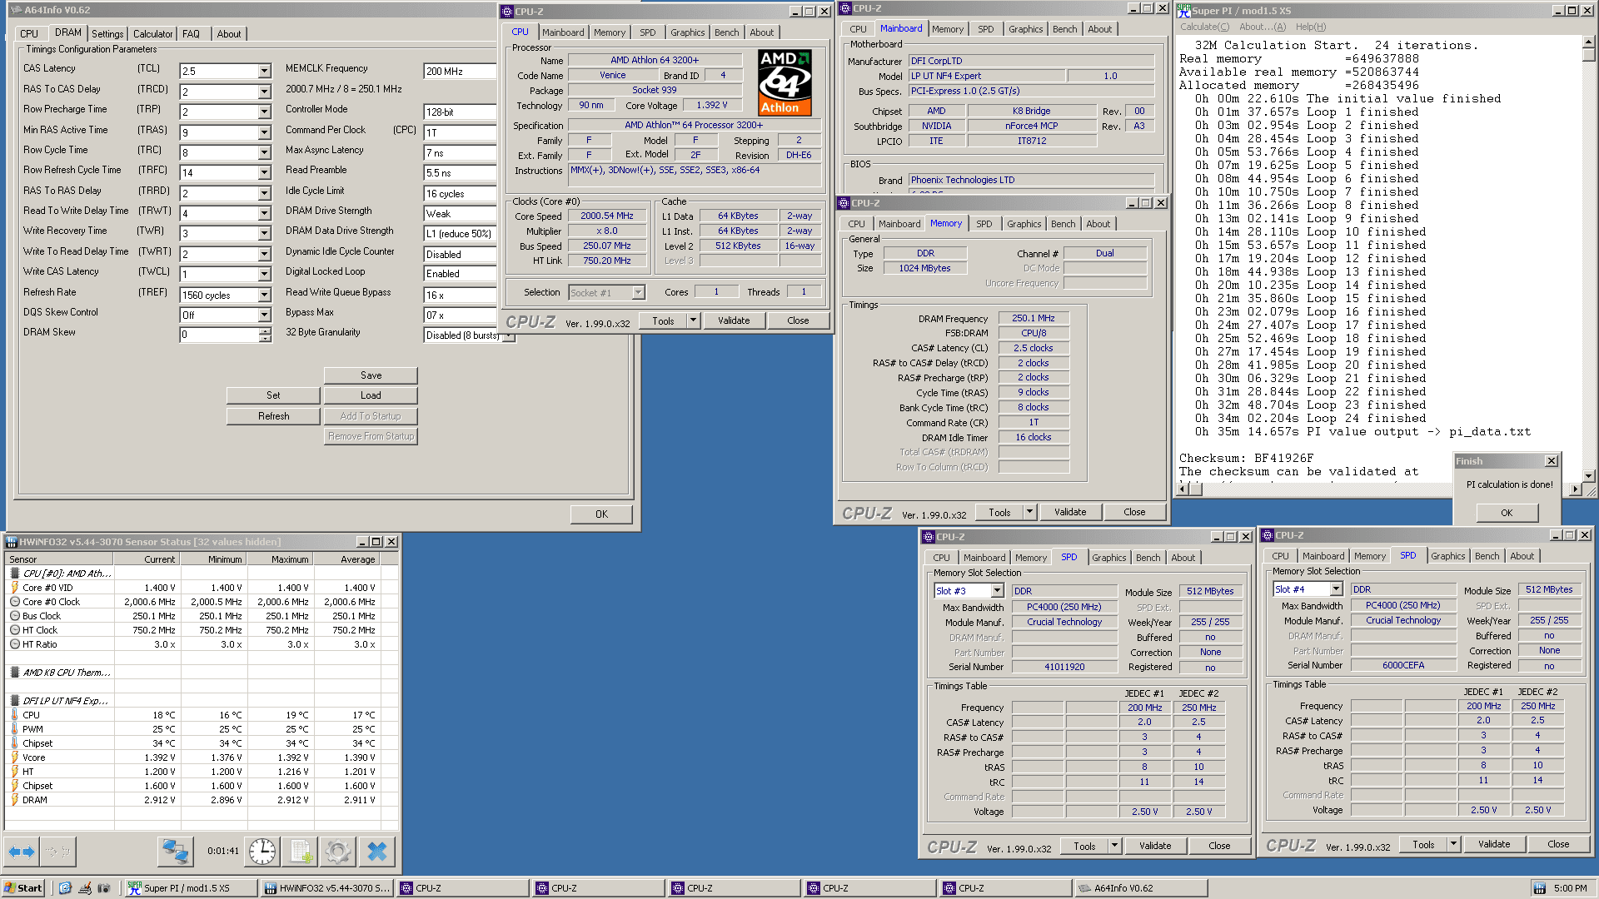This screenshot has height=899, width=1599.
Task: Click the camera quick launch icon
Action: (x=104, y=888)
